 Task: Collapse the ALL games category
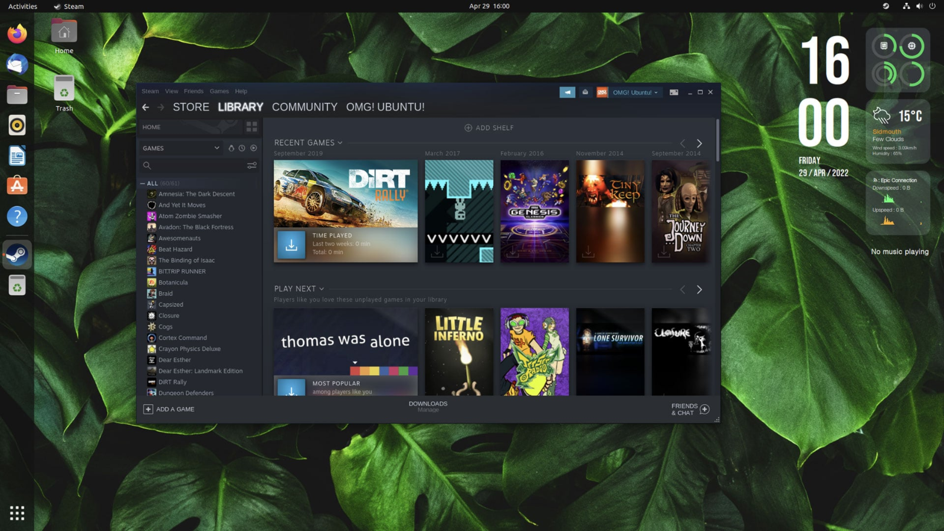(x=143, y=183)
